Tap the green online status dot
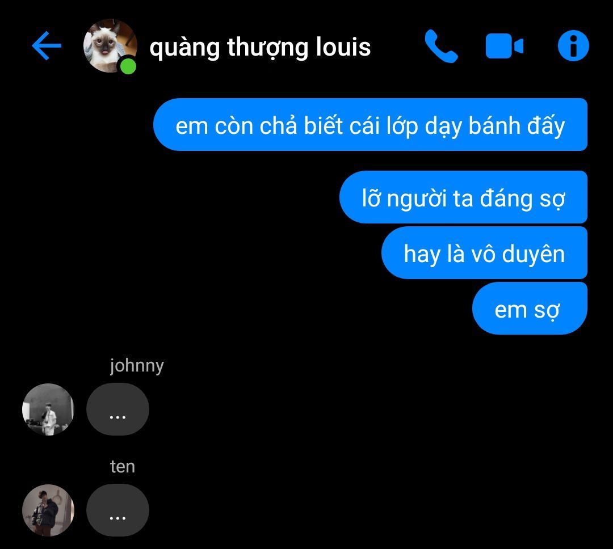 click(128, 66)
